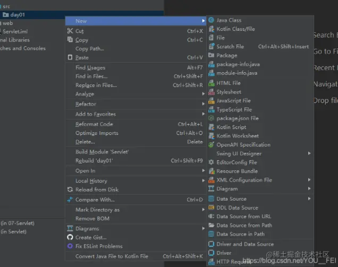Expand the Local History submenu arrow
This screenshot has width=338, height=267.
203,180
